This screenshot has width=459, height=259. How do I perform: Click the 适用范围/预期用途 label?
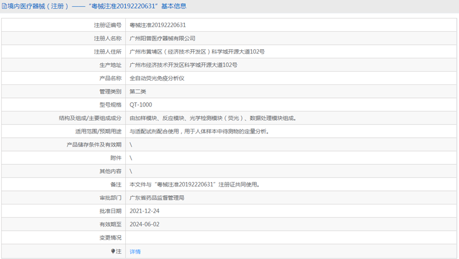(x=98, y=131)
